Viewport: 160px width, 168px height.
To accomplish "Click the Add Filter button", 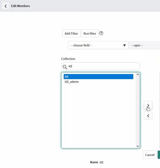I will 71,34.
